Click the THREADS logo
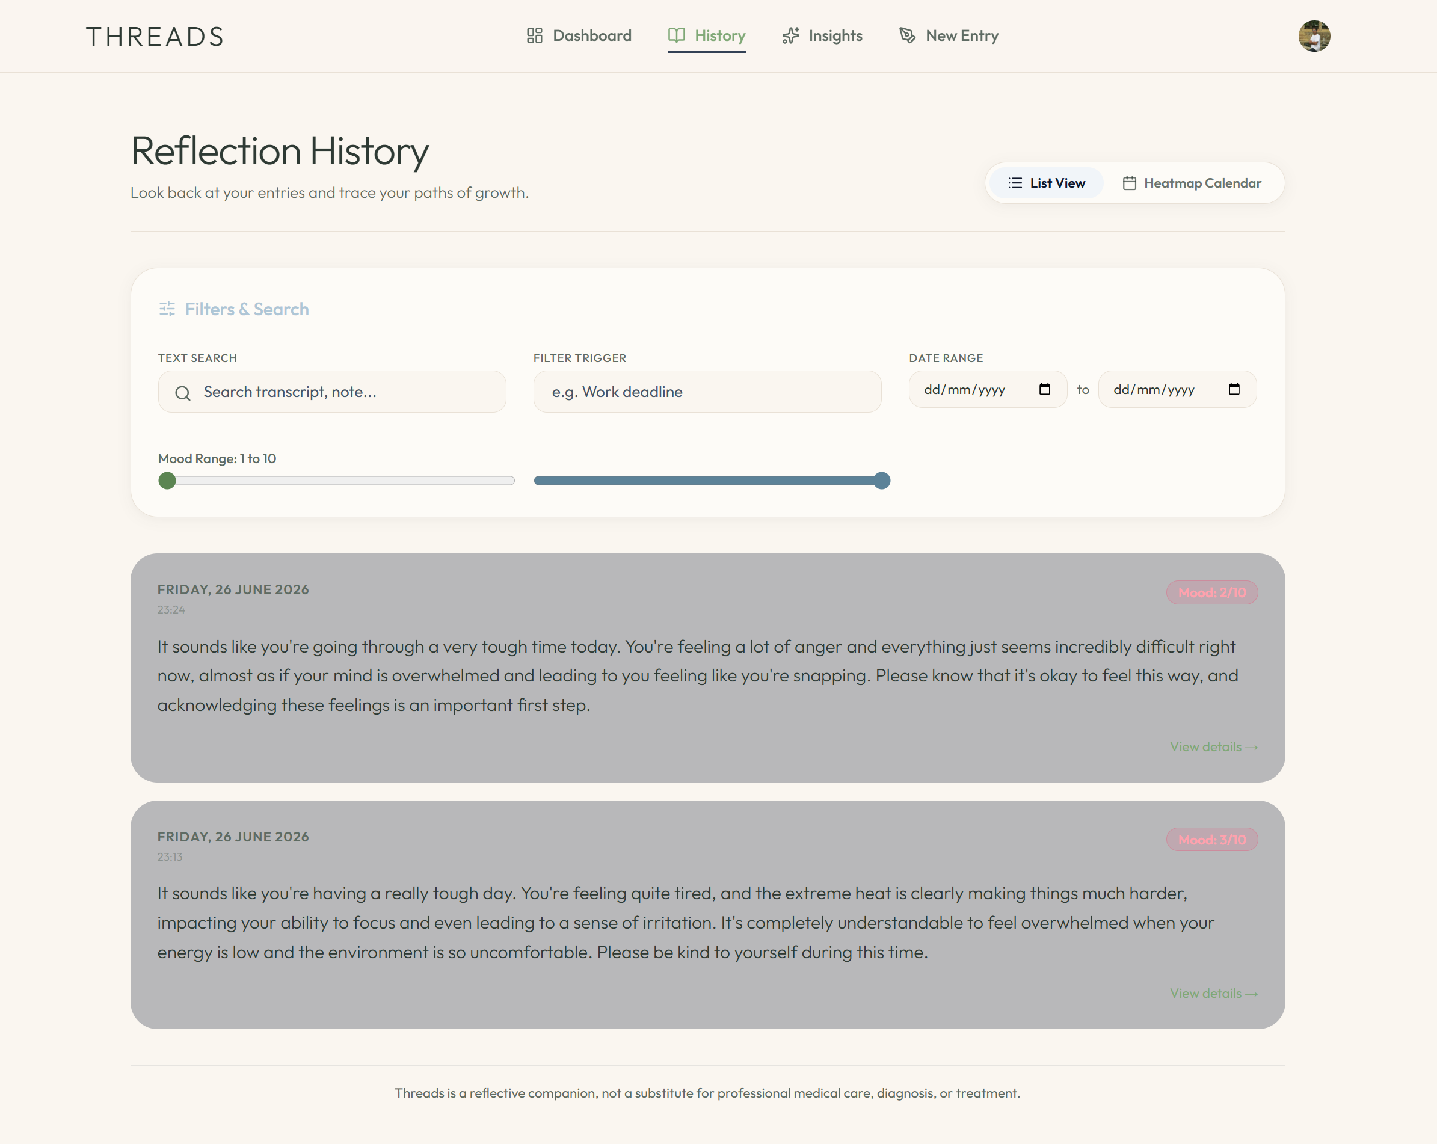This screenshot has height=1144, width=1437. [x=155, y=37]
